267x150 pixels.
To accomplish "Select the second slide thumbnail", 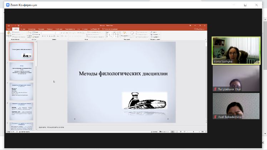I will point(21,71).
